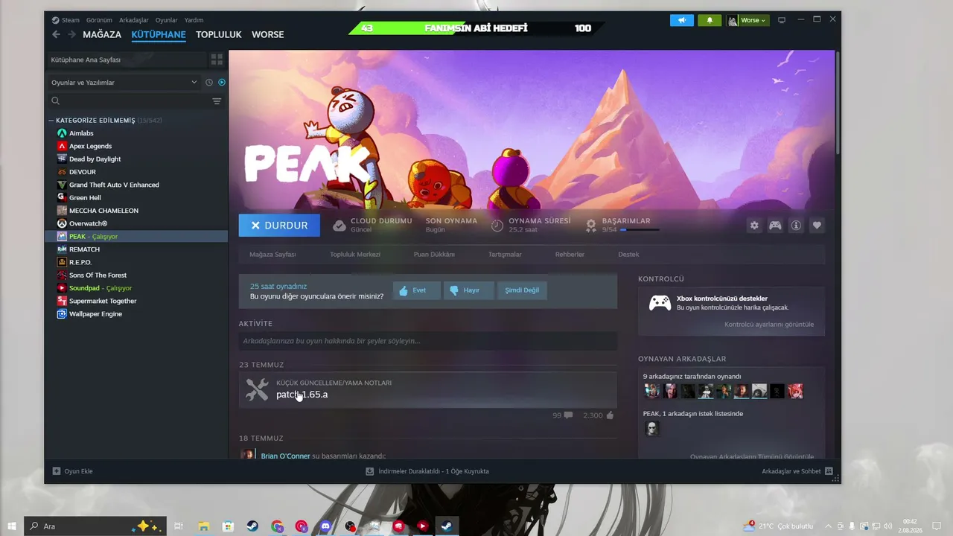Open the Topluluk Merkezi tab
This screenshot has height=536, width=953.
pyautogui.click(x=355, y=255)
